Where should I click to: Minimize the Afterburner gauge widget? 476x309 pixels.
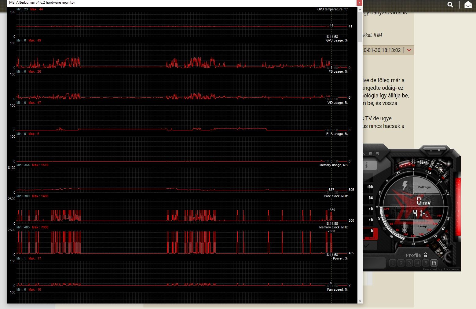[431, 150]
